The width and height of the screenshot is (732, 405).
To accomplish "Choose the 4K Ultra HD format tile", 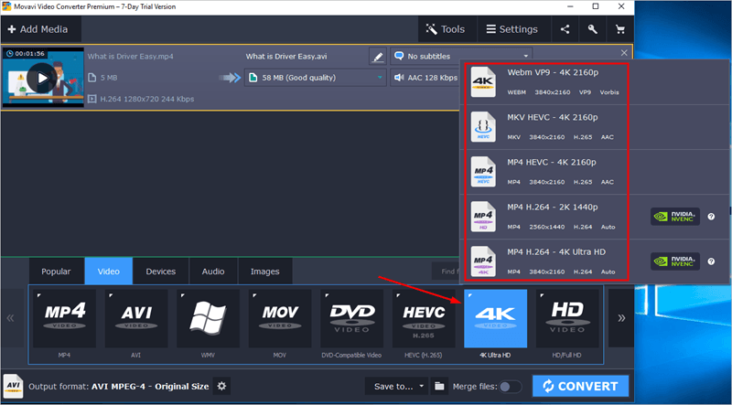I will tap(495, 319).
